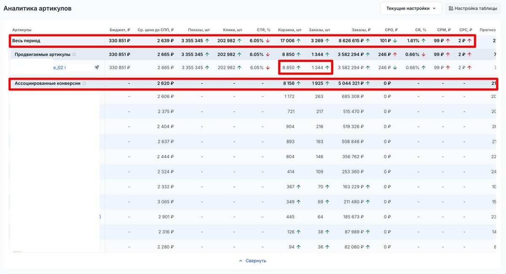Screen dimensions: 506x274
Task: Click the 1 925 orders cell
Action: coord(317,83)
